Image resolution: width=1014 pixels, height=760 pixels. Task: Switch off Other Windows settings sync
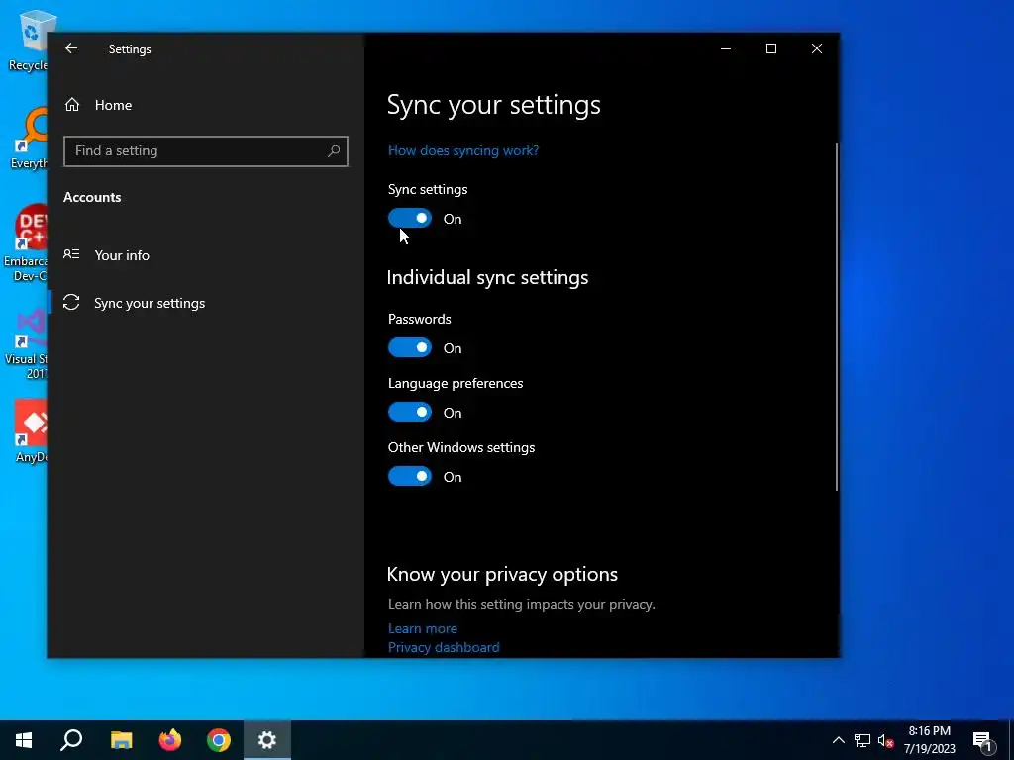[x=410, y=476]
